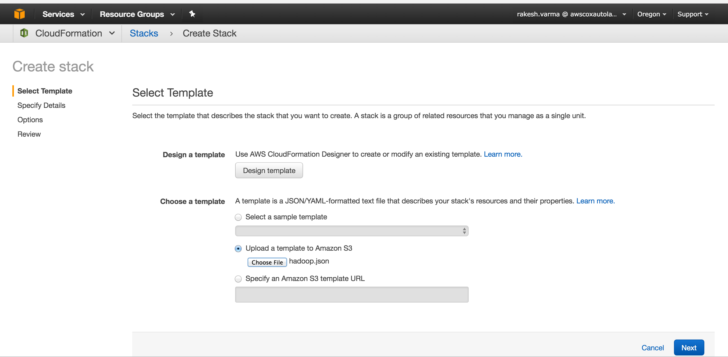
Task: Click the S3 template URL text field
Action: pyautogui.click(x=351, y=294)
